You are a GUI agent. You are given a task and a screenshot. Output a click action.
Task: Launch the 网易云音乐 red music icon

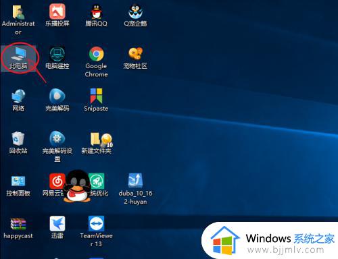(x=56, y=181)
